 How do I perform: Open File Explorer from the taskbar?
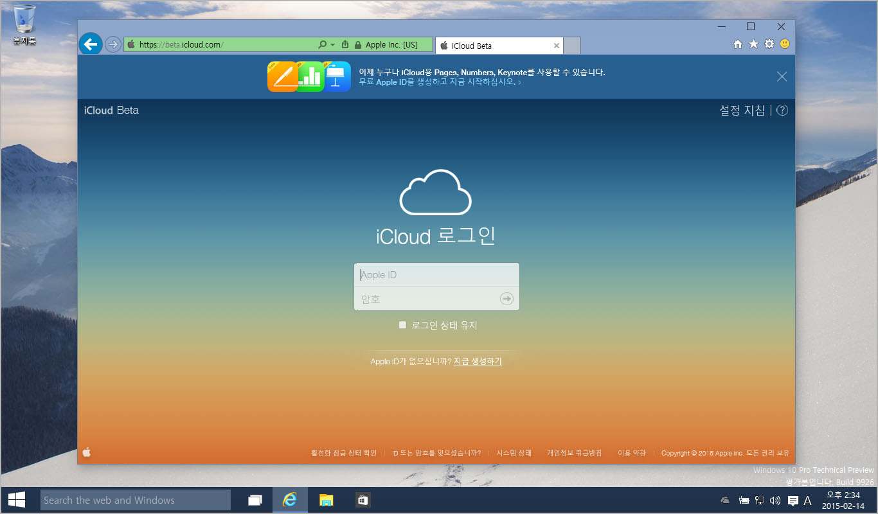click(x=327, y=500)
